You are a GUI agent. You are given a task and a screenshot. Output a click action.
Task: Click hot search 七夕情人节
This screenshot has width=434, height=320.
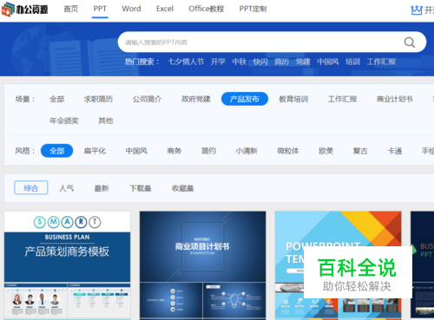point(186,62)
